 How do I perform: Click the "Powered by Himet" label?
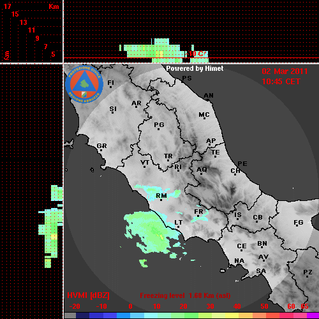tap(195, 68)
